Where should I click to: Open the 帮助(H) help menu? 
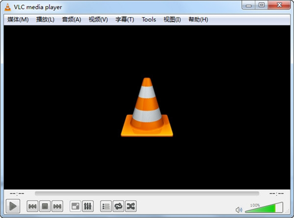198,19
